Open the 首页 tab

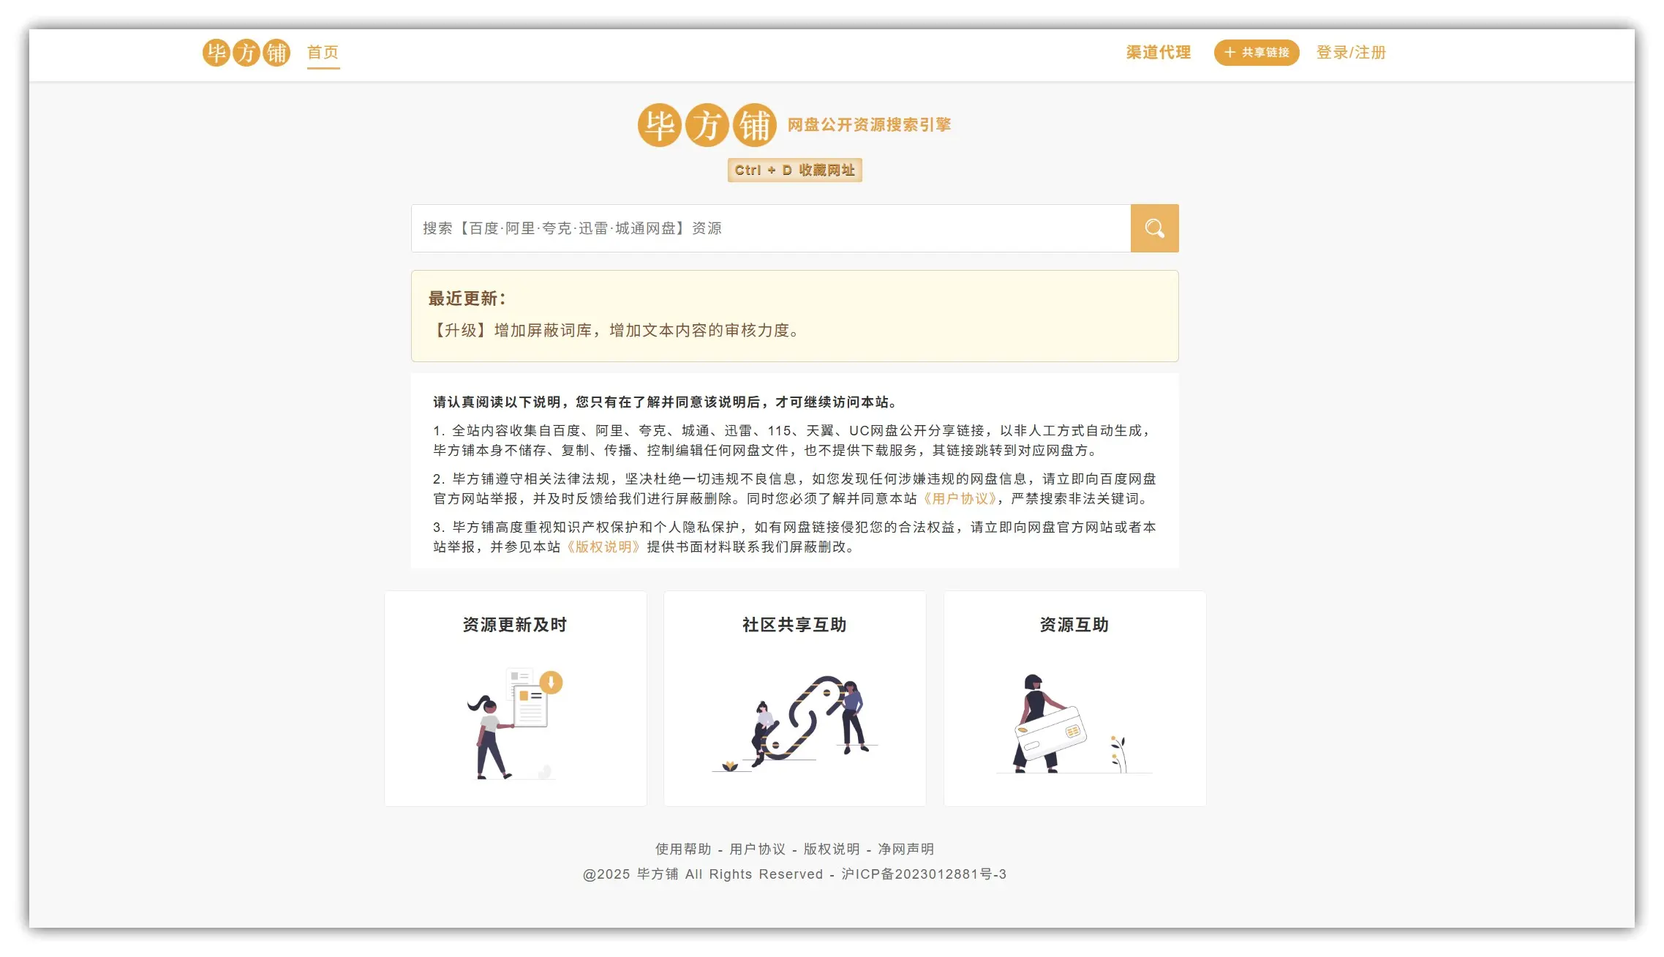[x=323, y=53]
